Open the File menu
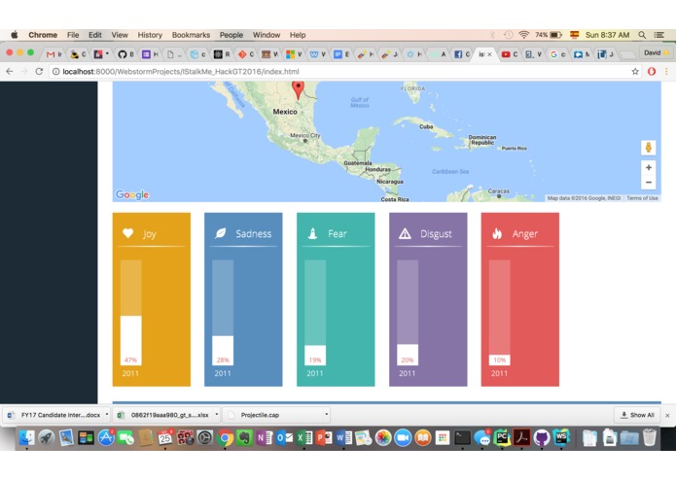 pyautogui.click(x=73, y=35)
